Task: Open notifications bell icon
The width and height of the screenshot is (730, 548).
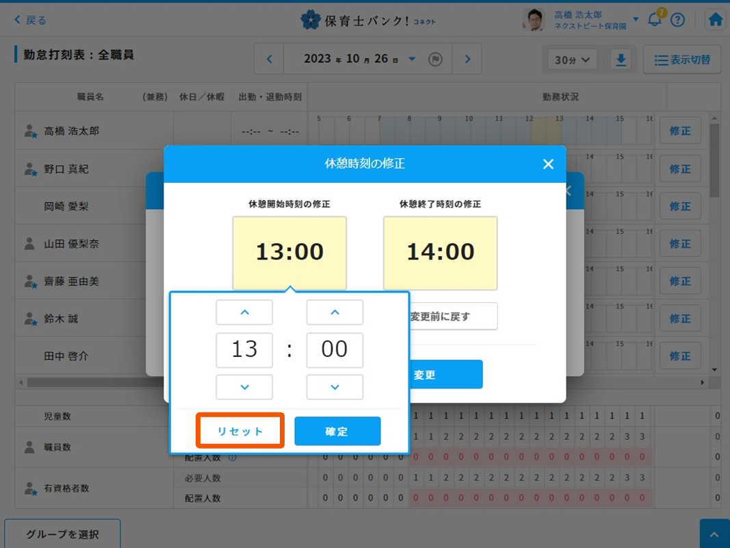Action: 655,20
